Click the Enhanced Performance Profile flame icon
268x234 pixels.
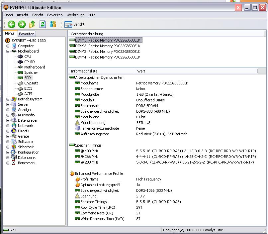tap(72, 174)
